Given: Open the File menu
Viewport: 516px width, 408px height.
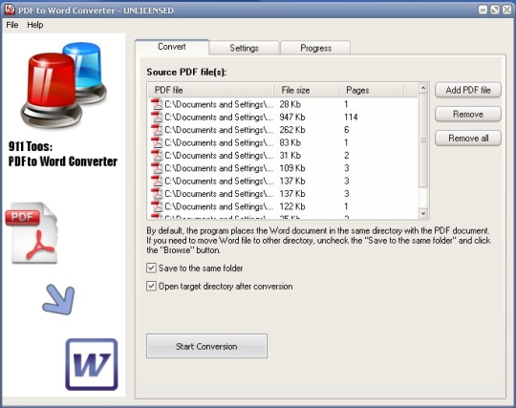Looking at the screenshot, I should click(x=12, y=25).
